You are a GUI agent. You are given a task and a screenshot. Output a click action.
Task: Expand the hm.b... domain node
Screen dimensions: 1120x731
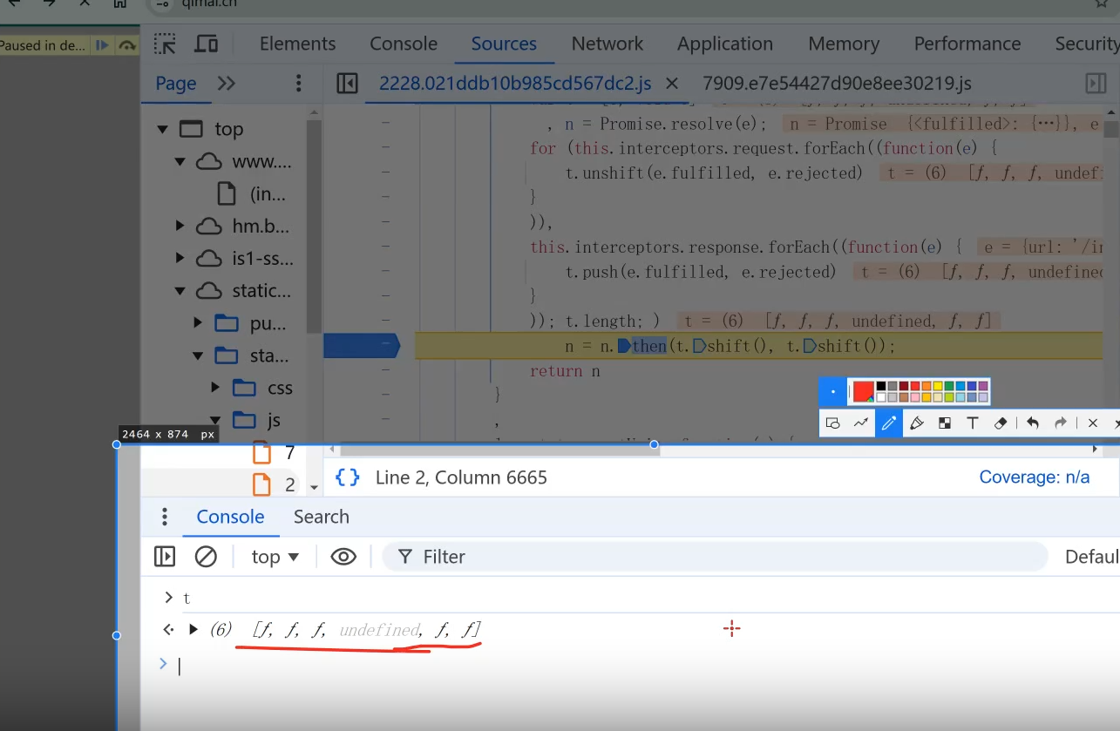point(180,227)
